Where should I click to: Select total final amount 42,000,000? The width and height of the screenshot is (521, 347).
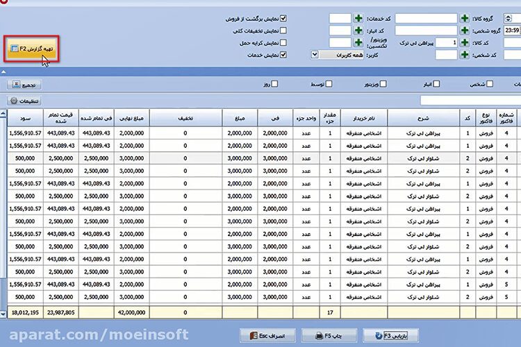(132, 312)
